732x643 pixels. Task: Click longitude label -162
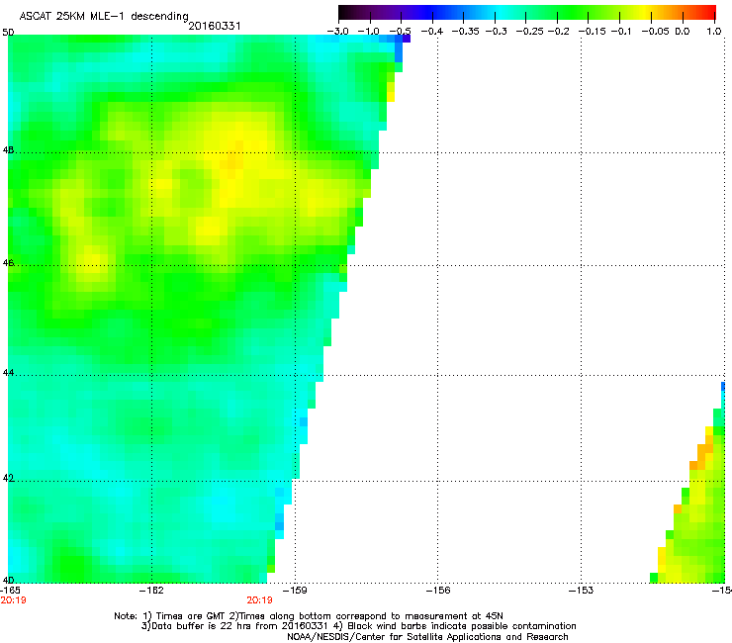[x=152, y=591]
